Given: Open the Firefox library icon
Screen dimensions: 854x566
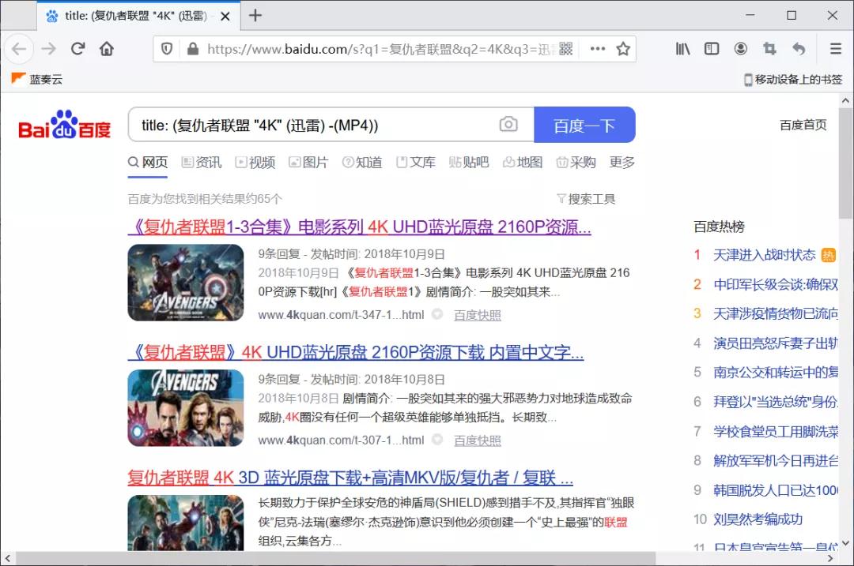Looking at the screenshot, I should click(683, 49).
